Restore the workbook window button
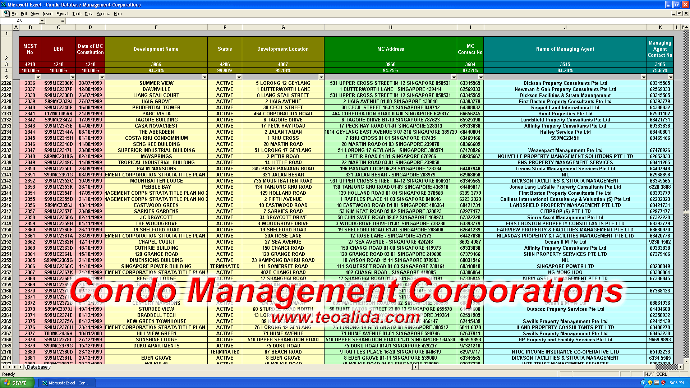690x388 pixels. click(x=679, y=14)
